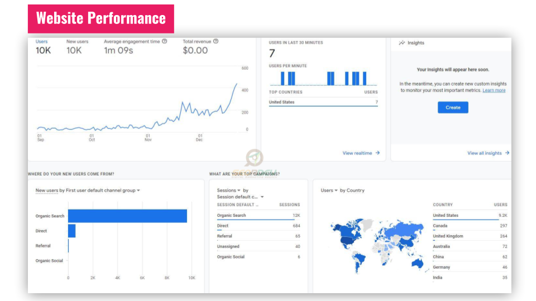Select United States row with 9.2K users

pos(470,215)
